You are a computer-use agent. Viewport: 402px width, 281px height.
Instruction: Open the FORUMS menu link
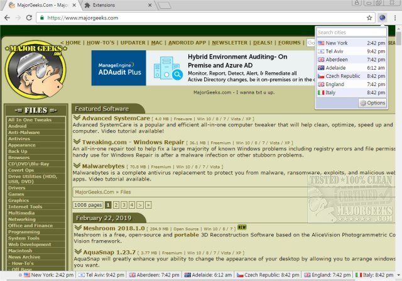point(290,43)
